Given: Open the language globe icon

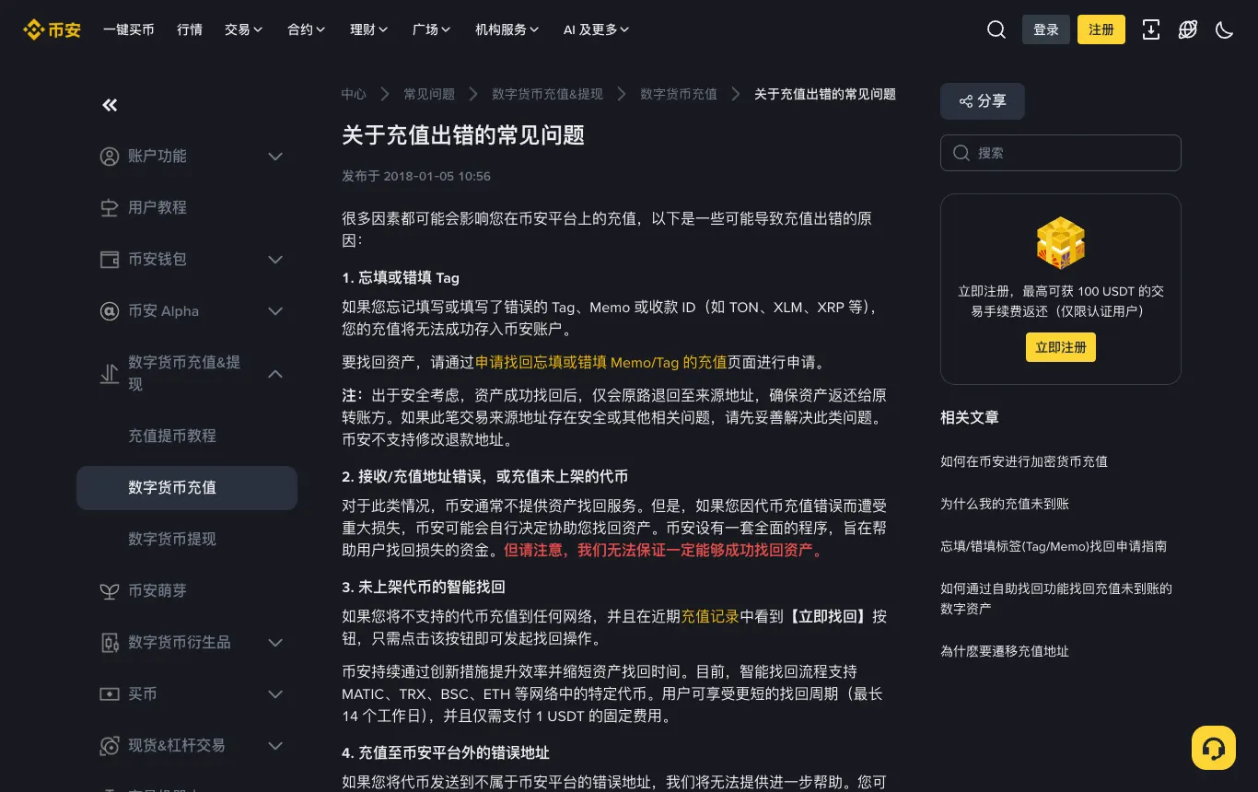Looking at the screenshot, I should click(x=1188, y=29).
